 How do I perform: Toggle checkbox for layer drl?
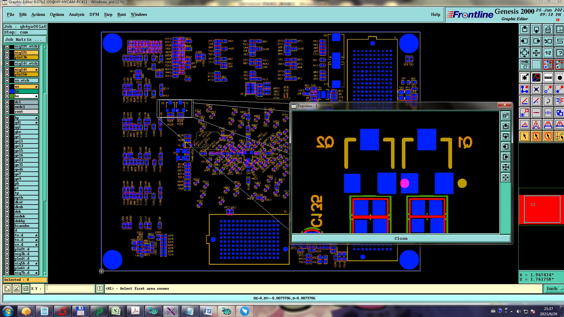(x=7, y=102)
